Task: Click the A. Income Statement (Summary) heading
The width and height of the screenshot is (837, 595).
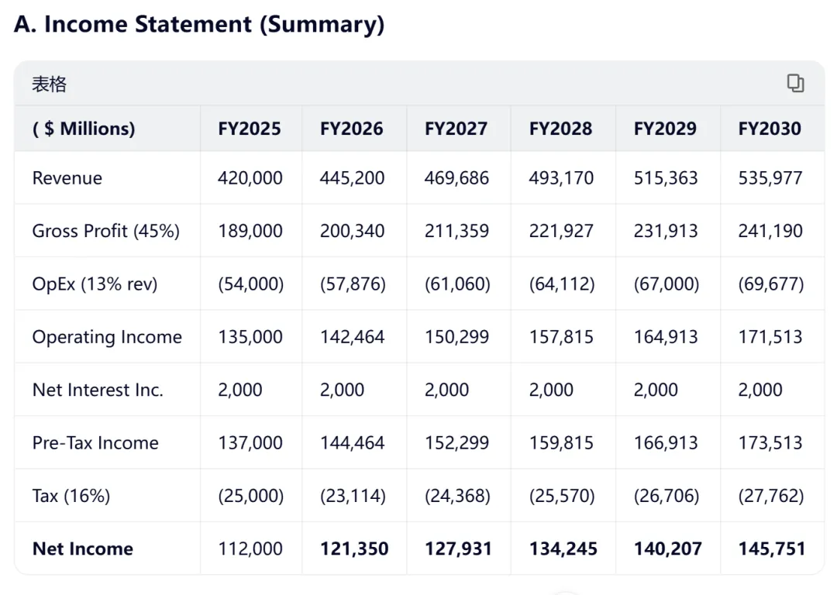Action: [199, 24]
